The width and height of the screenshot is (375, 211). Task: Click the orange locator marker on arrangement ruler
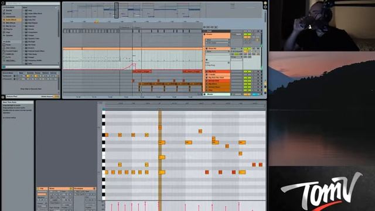[x=96, y=22]
